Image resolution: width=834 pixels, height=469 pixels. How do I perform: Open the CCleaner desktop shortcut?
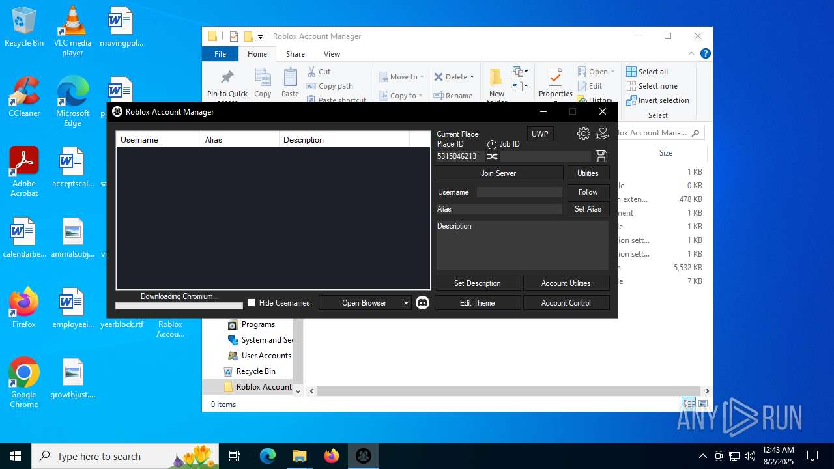[x=24, y=97]
